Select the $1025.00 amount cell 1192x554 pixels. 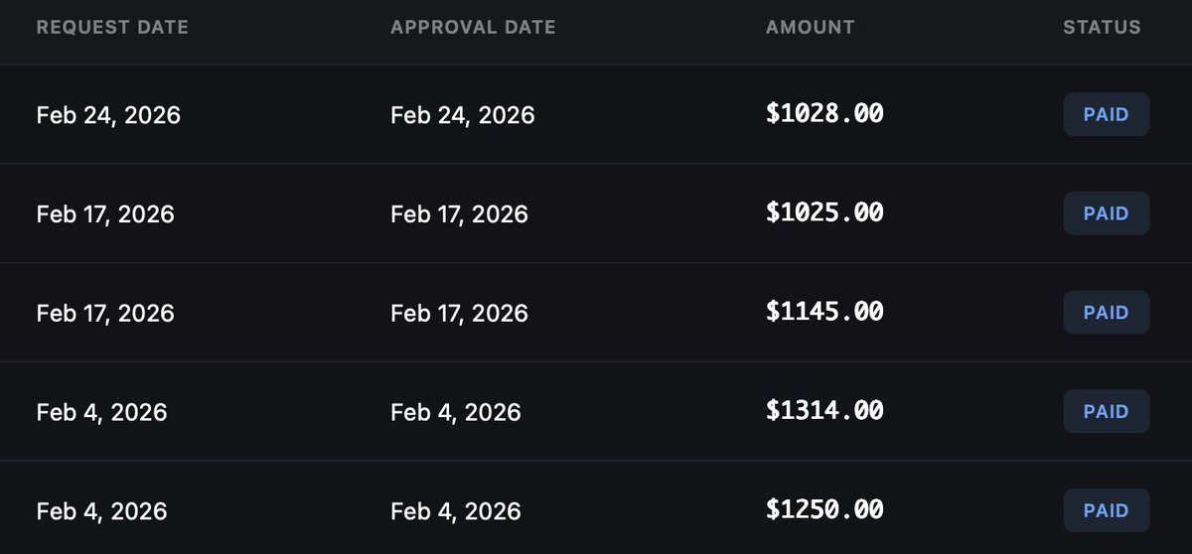[x=824, y=212]
